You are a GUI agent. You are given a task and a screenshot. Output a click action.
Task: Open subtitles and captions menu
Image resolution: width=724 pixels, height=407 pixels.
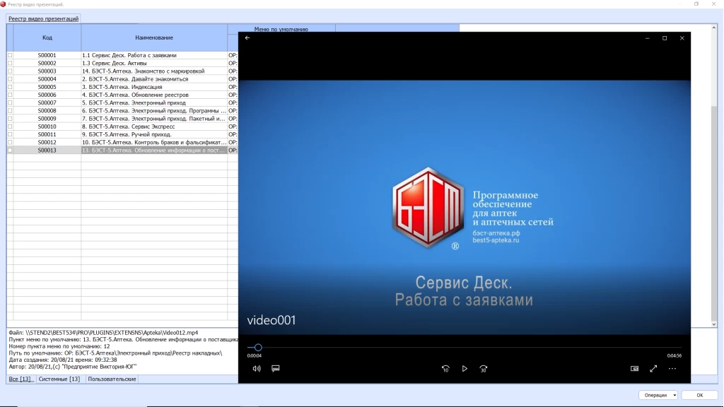click(x=276, y=368)
